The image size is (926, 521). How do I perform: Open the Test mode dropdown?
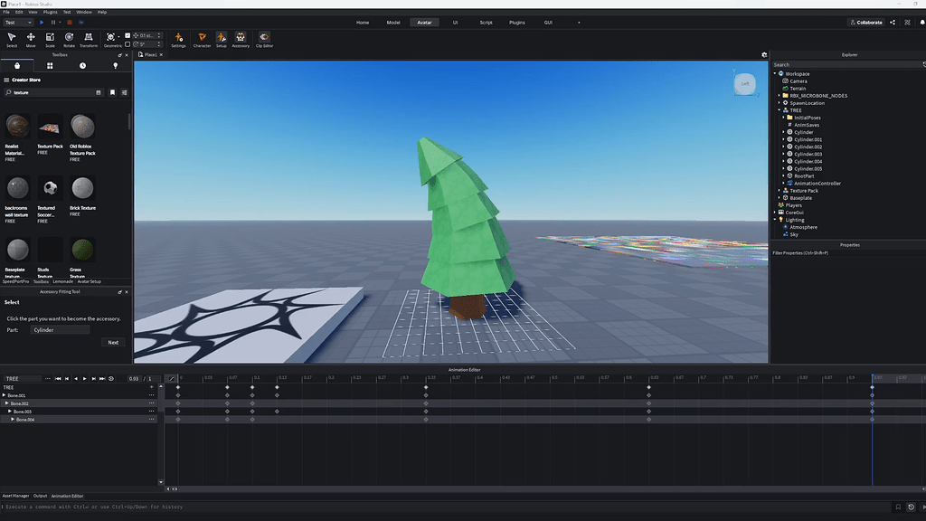click(x=18, y=23)
